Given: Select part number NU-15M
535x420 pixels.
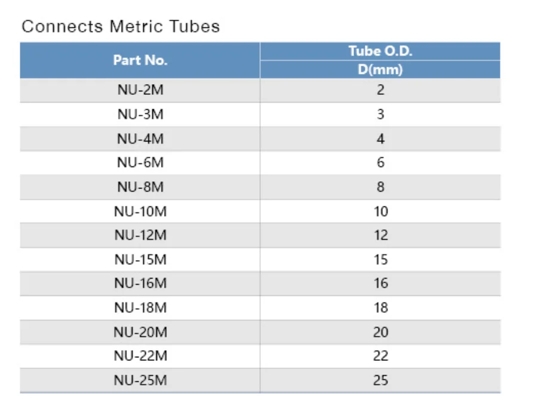Looking at the screenshot, I should [140, 260].
